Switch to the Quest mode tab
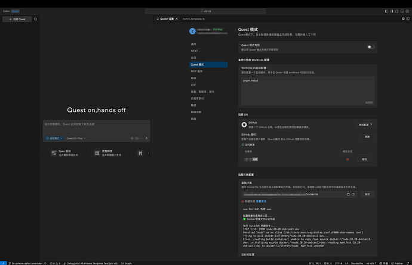412x265 pixels. point(16,11)
